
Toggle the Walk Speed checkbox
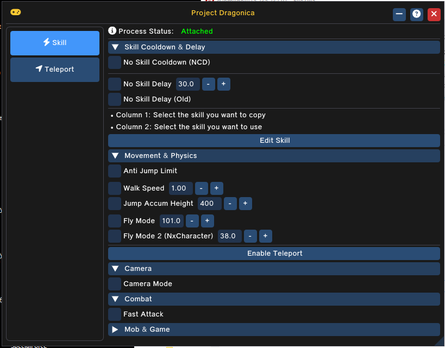[x=115, y=188]
